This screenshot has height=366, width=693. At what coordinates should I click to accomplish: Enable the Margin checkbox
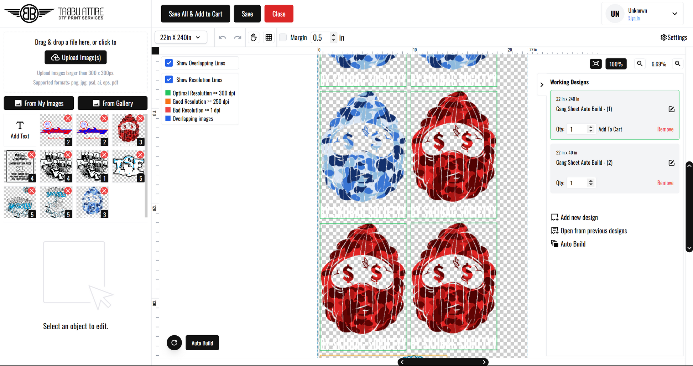[283, 37]
